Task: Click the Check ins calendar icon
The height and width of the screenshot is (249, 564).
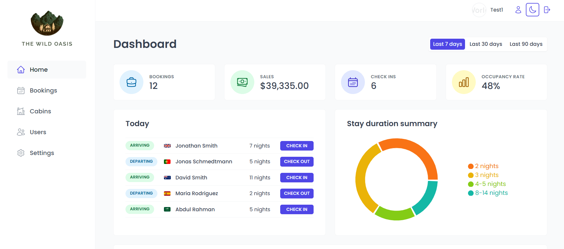Action: [x=353, y=82]
